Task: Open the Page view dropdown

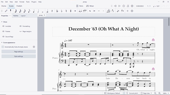Action: [146, 93]
